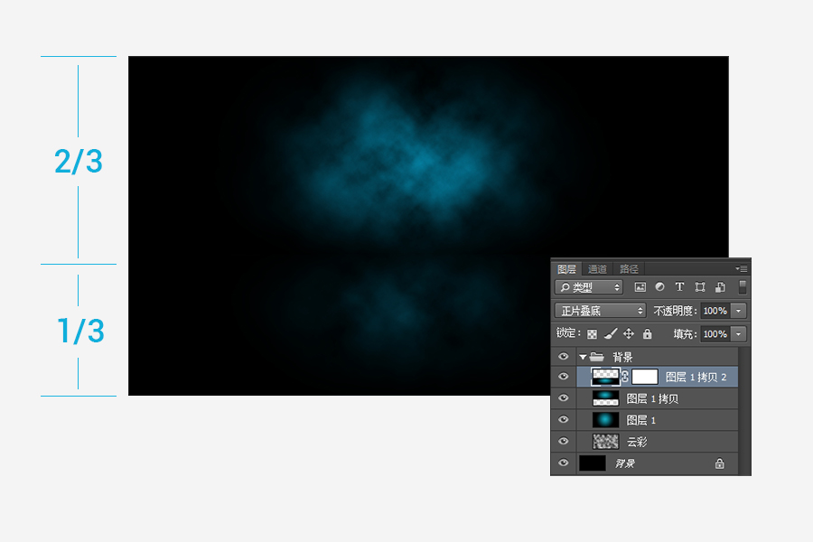Screen dimensions: 813x542
Task: Click the type layer filter icon
Action: pos(679,287)
